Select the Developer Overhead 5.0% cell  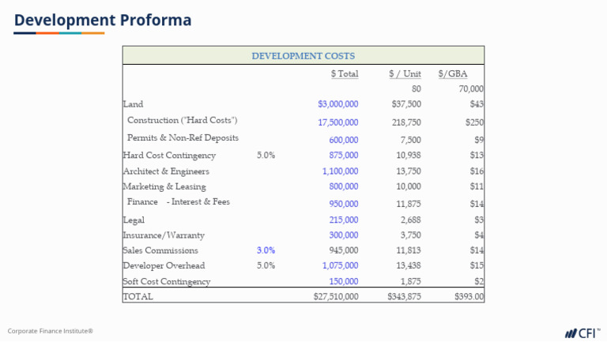(x=266, y=266)
